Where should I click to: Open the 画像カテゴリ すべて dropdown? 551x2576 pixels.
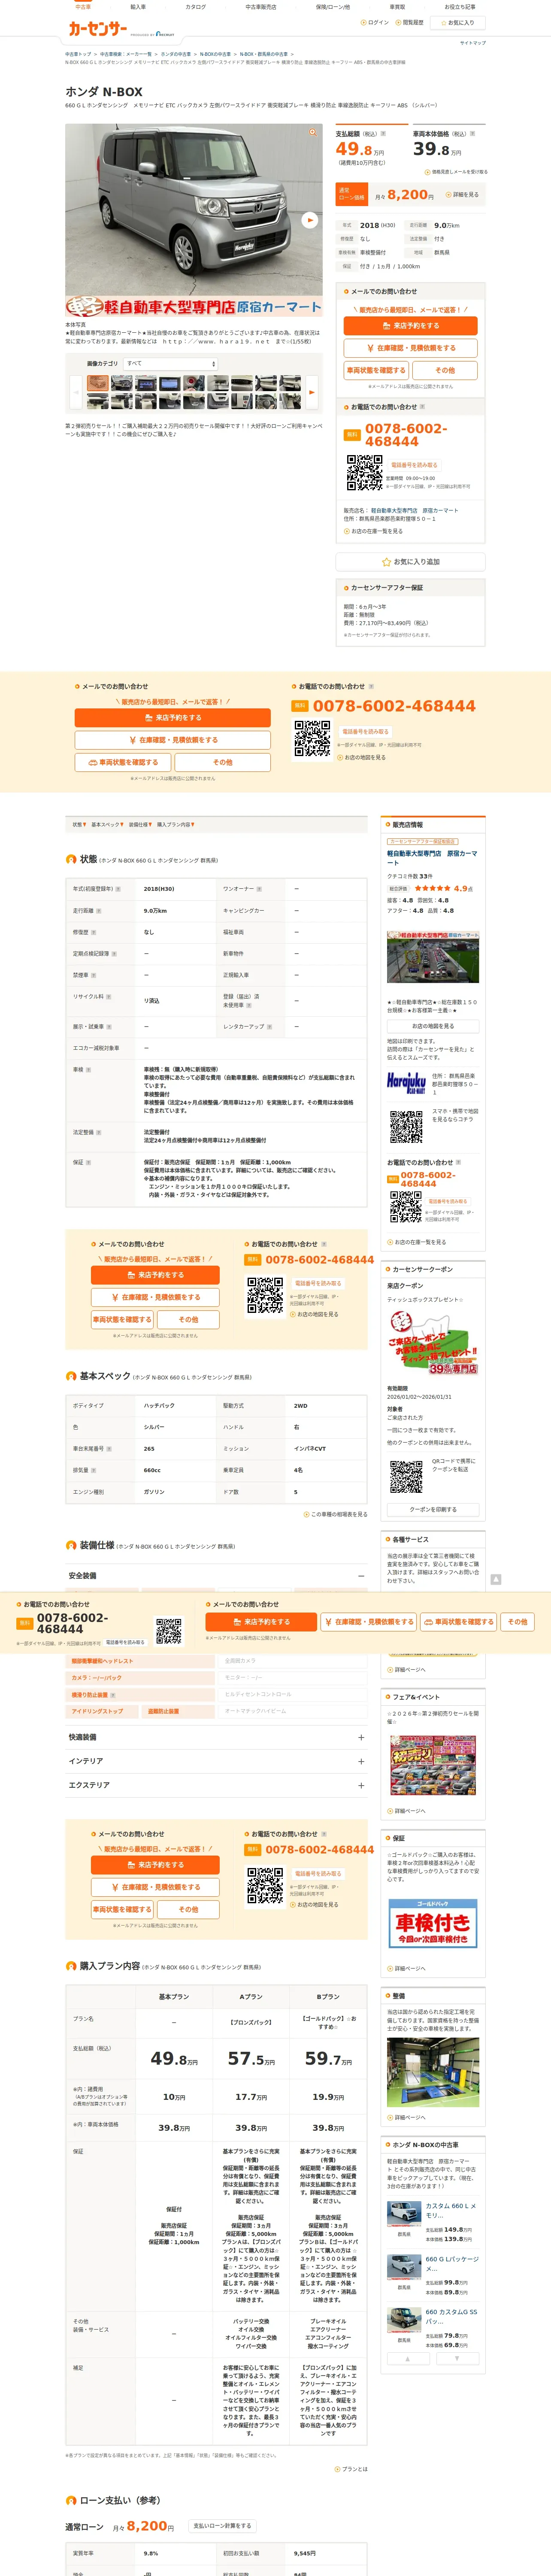tap(170, 364)
